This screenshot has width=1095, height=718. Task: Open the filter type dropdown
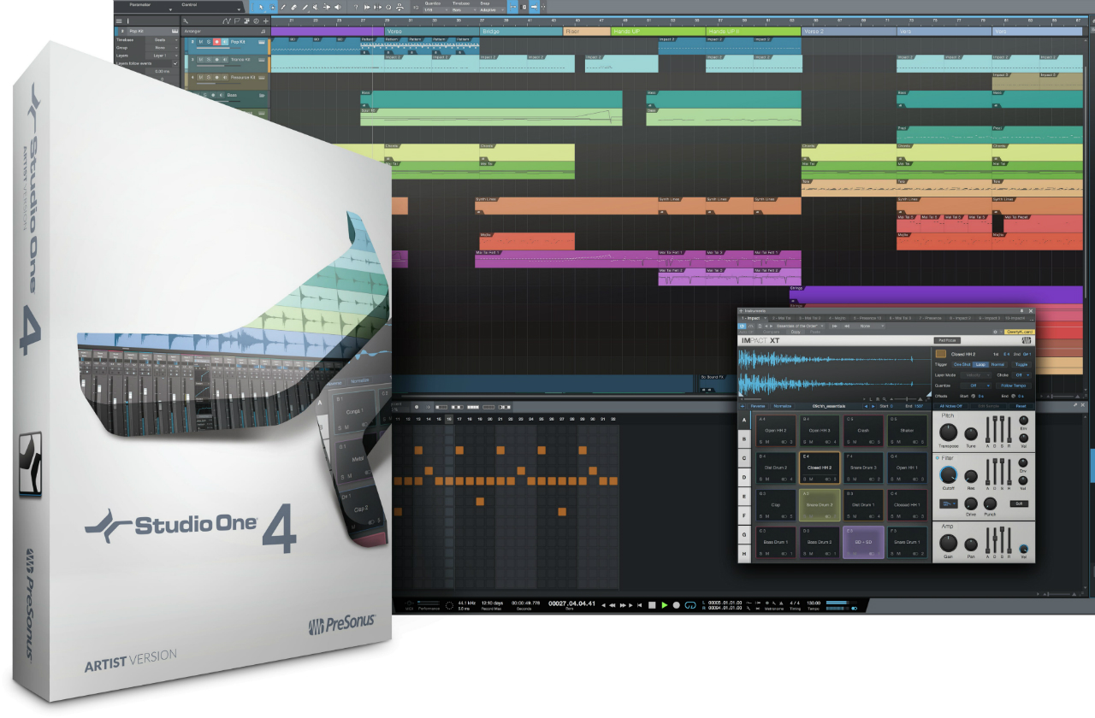(949, 503)
